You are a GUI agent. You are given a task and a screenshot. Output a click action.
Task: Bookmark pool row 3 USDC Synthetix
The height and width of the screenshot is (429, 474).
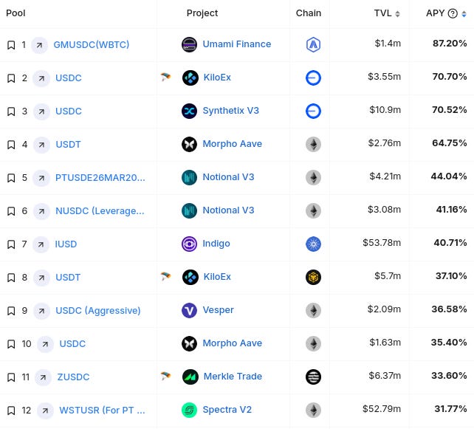[11, 111]
